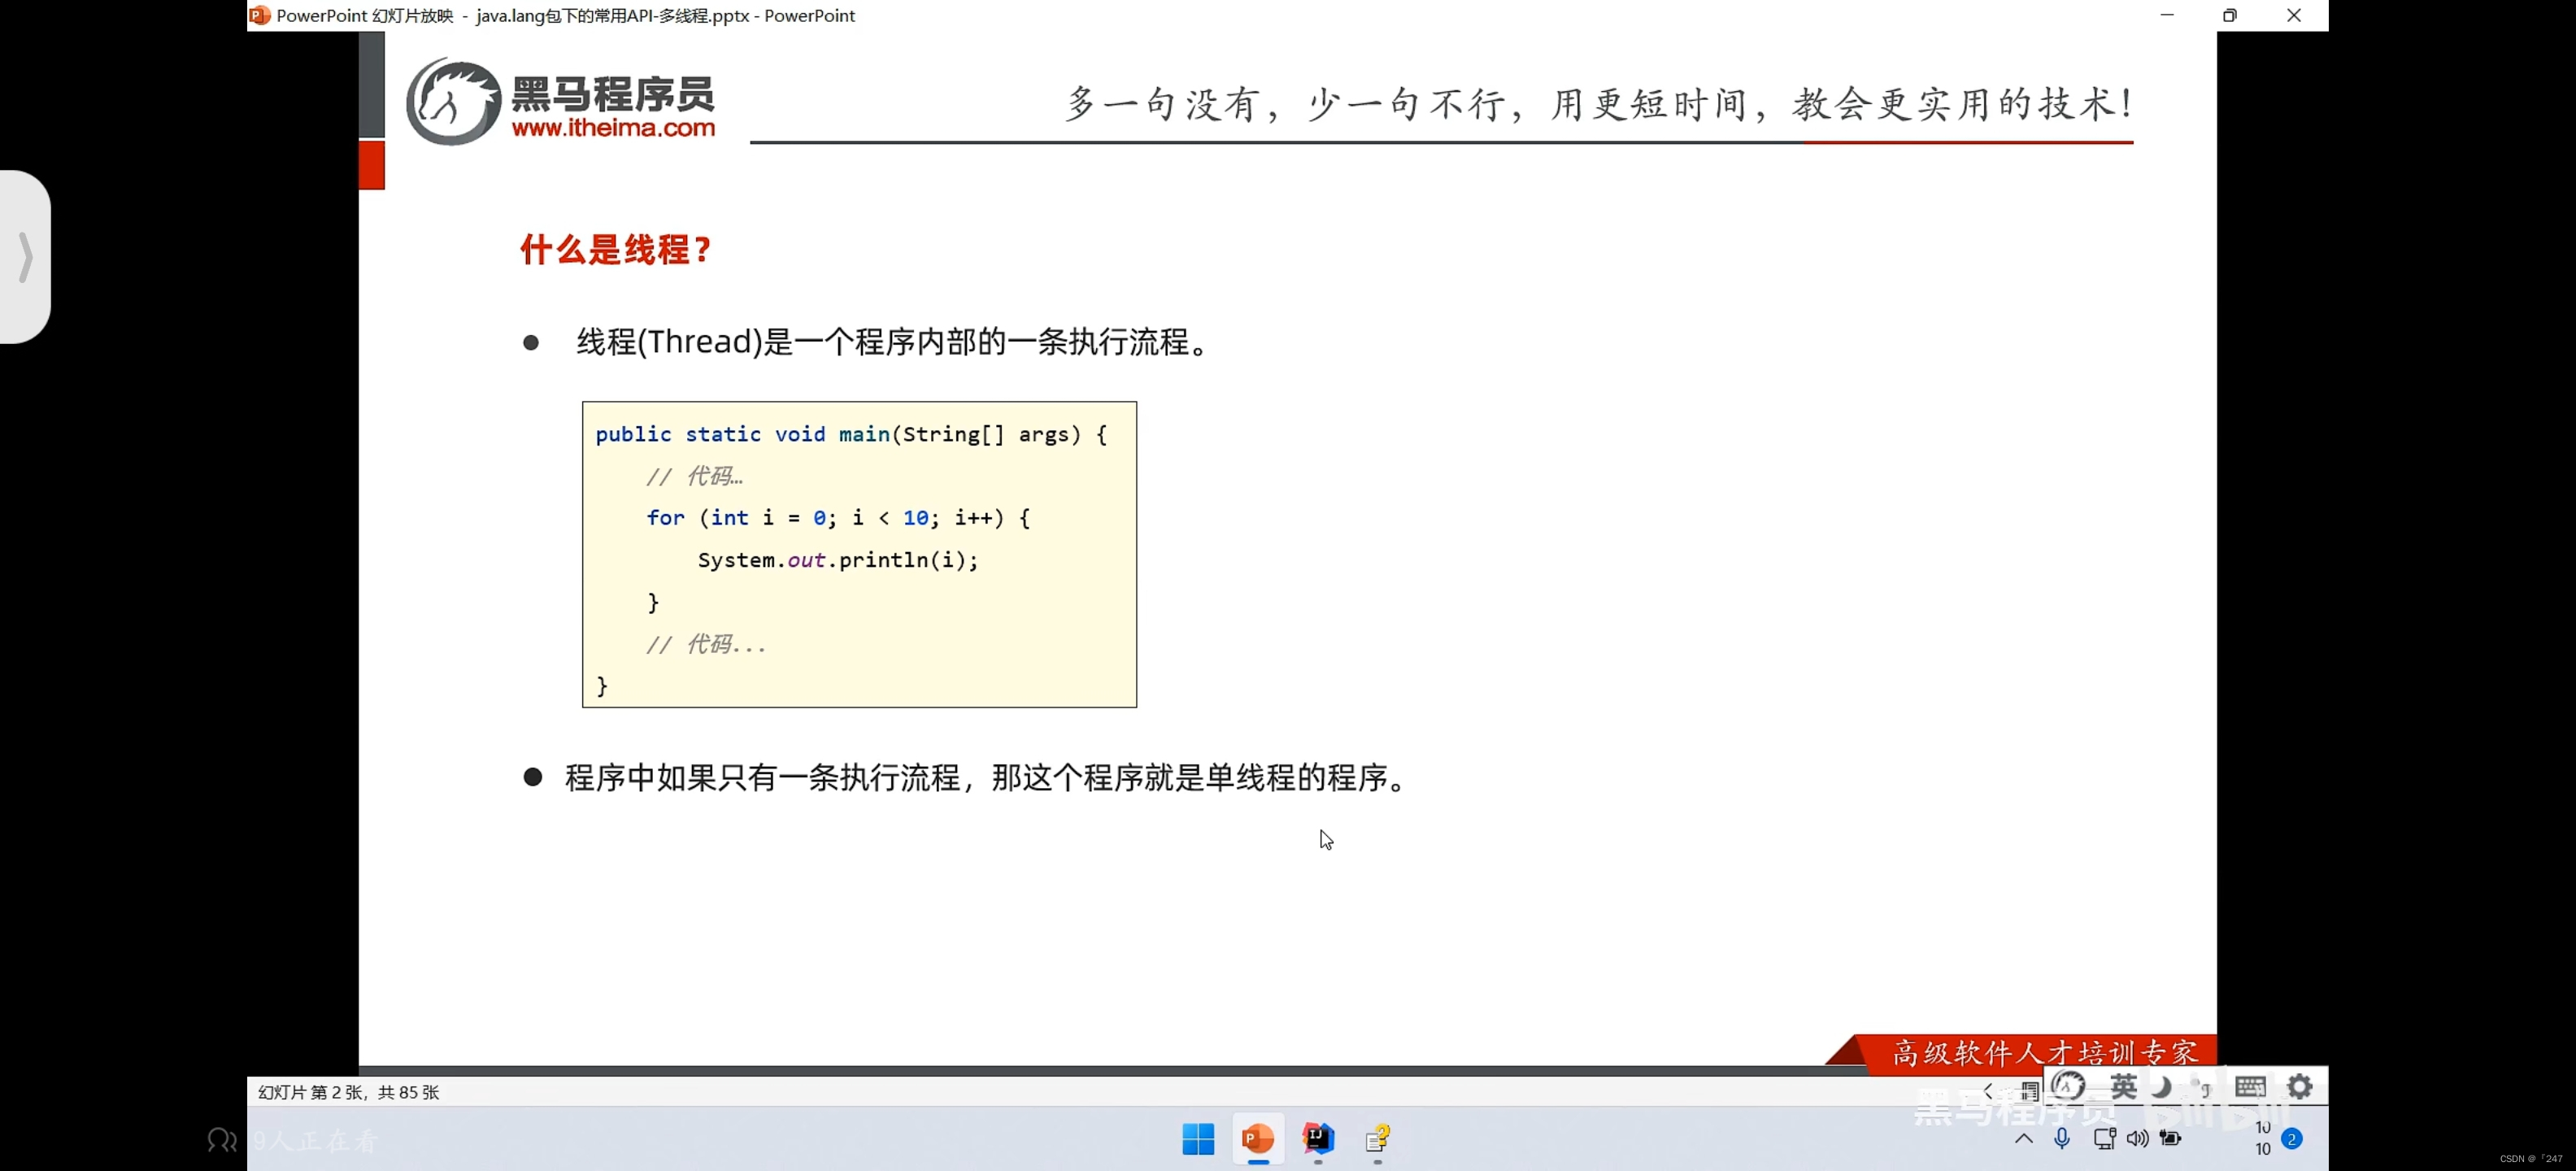Click the microphone tray icon
2576x1171 pixels.
coord(2062,1138)
